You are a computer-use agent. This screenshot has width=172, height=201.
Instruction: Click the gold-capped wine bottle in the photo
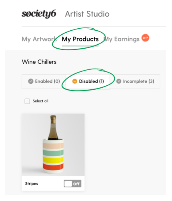53,128
